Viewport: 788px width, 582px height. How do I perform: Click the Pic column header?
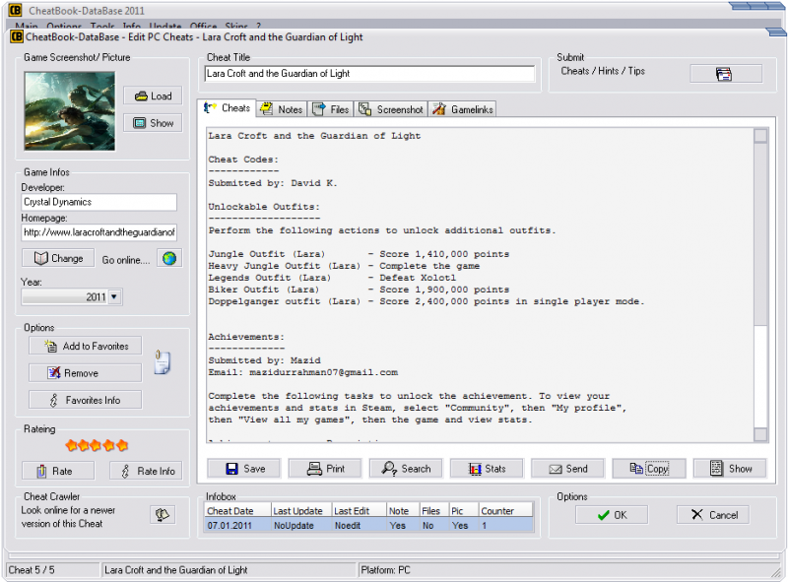tap(464, 511)
